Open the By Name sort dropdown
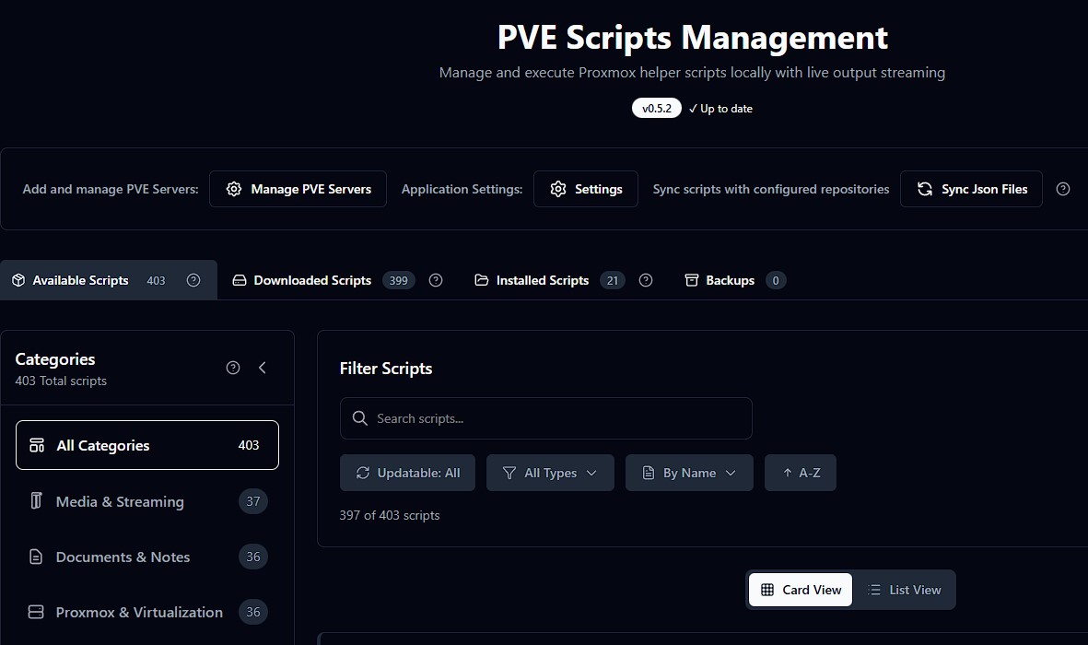Image resolution: width=1088 pixels, height=645 pixels. [689, 473]
